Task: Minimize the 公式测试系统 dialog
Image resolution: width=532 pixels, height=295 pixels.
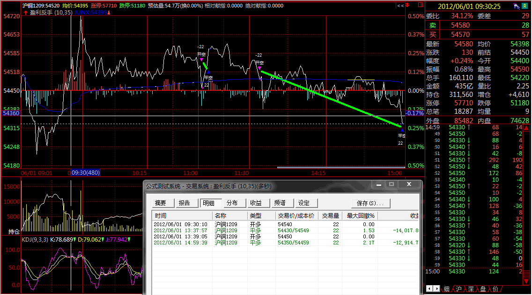Action: click(379, 184)
